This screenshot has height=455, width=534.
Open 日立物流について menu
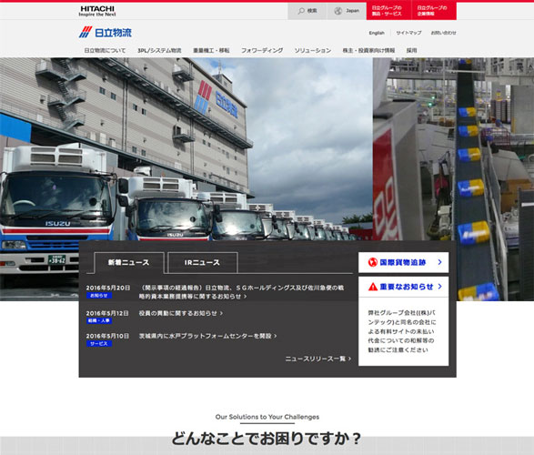[x=105, y=50]
